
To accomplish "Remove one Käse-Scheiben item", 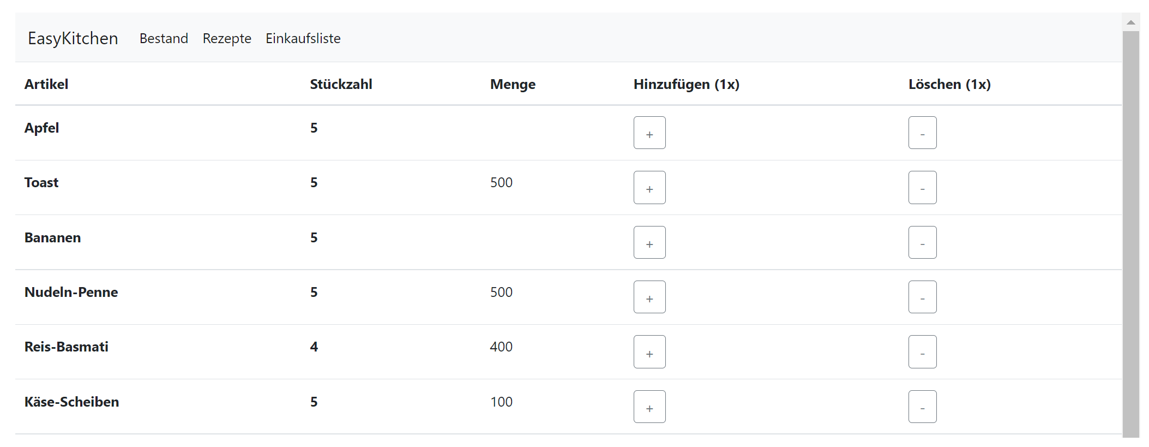I will click(922, 407).
